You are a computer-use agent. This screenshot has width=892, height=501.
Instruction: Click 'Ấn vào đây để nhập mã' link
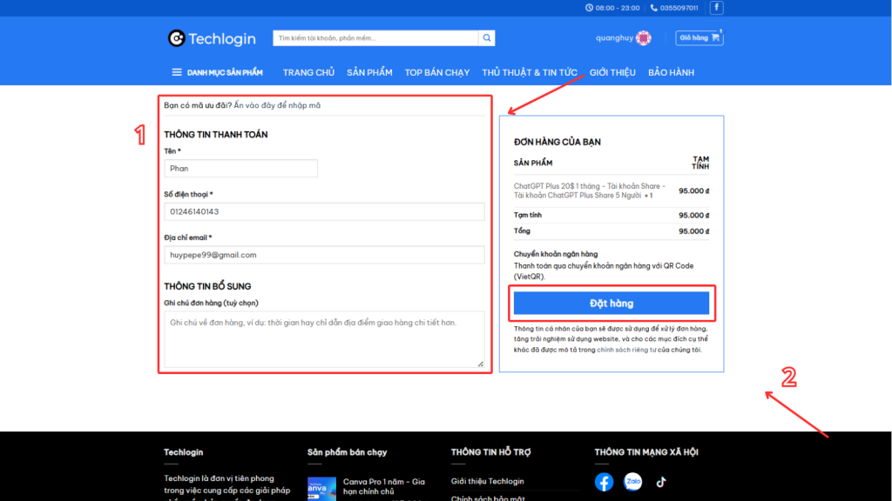[277, 105]
